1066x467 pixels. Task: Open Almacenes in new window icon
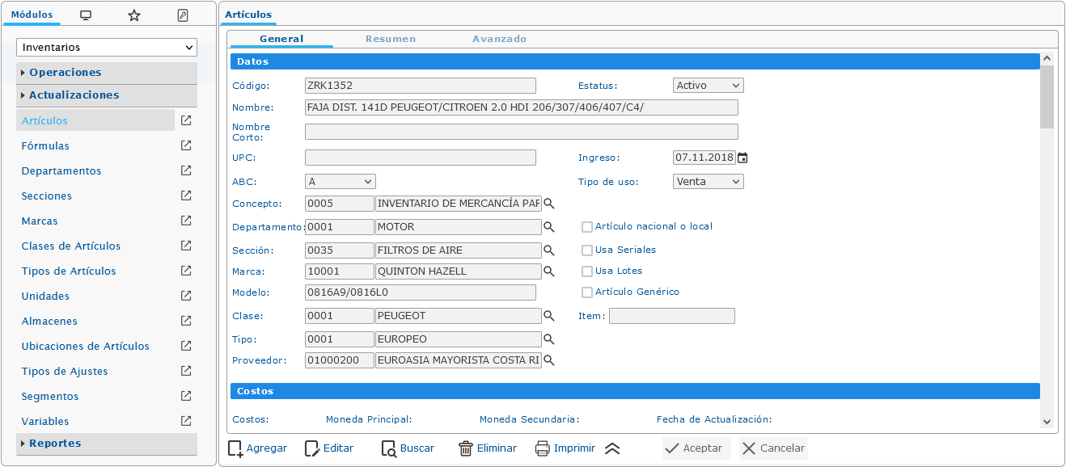(186, 321)
